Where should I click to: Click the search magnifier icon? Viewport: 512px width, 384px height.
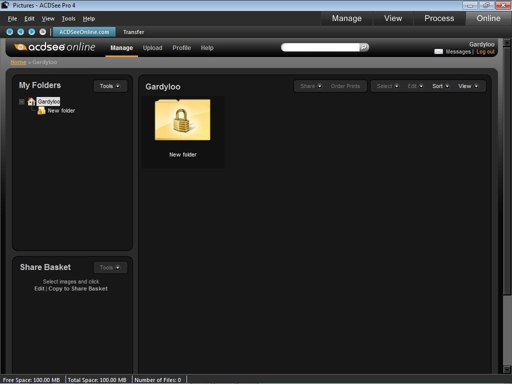[x=364, y=47]
